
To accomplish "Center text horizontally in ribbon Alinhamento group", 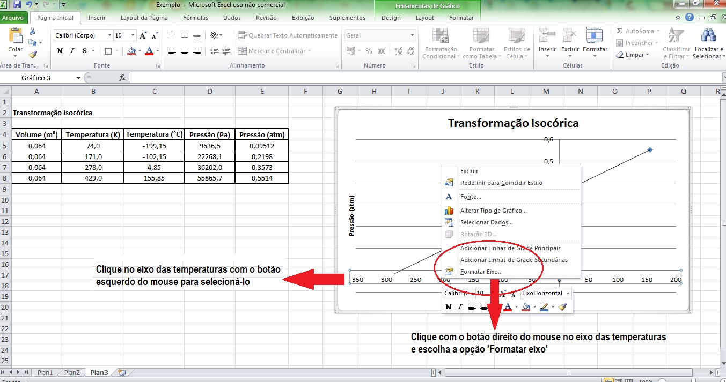I will point(185,51).
